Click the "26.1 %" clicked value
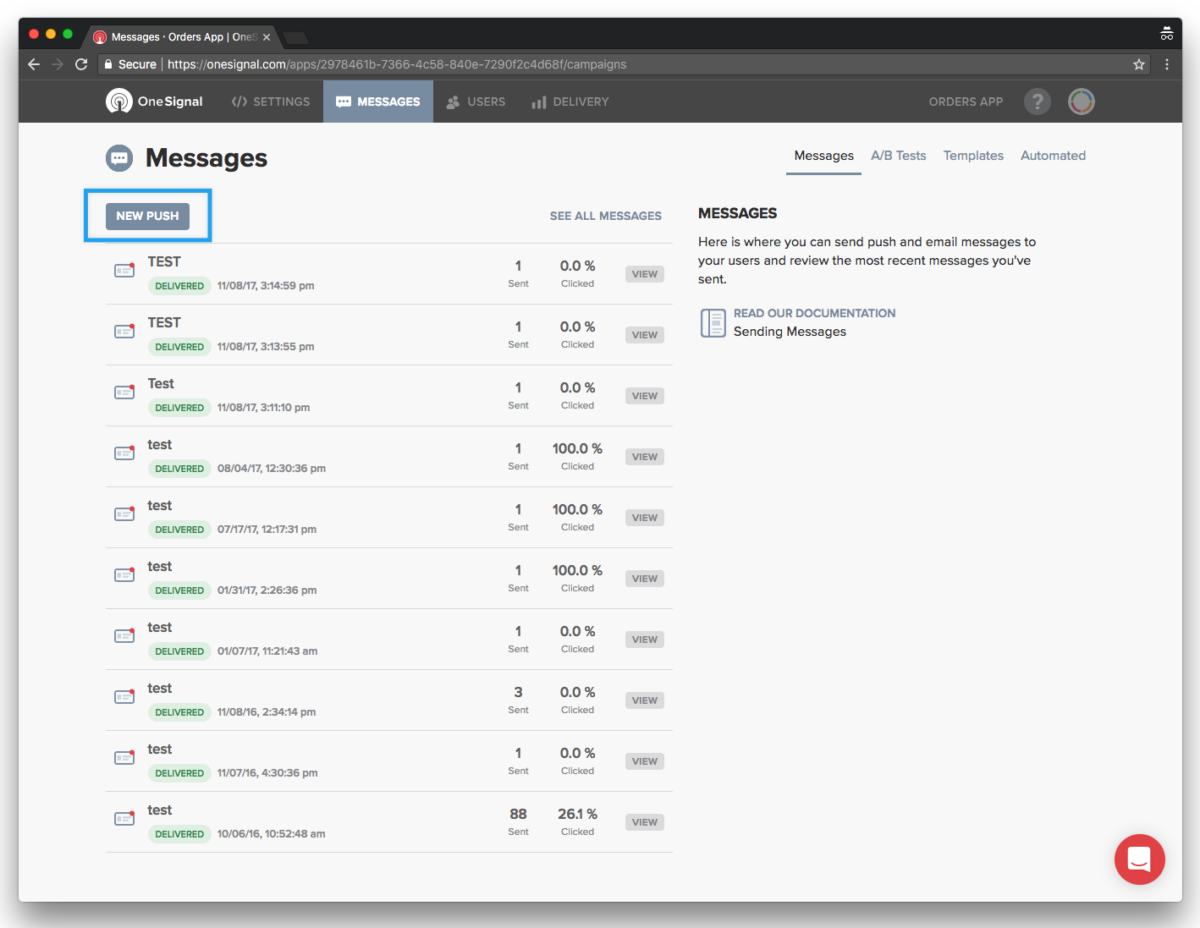The image size is (1200, 928). coord(577,814)
